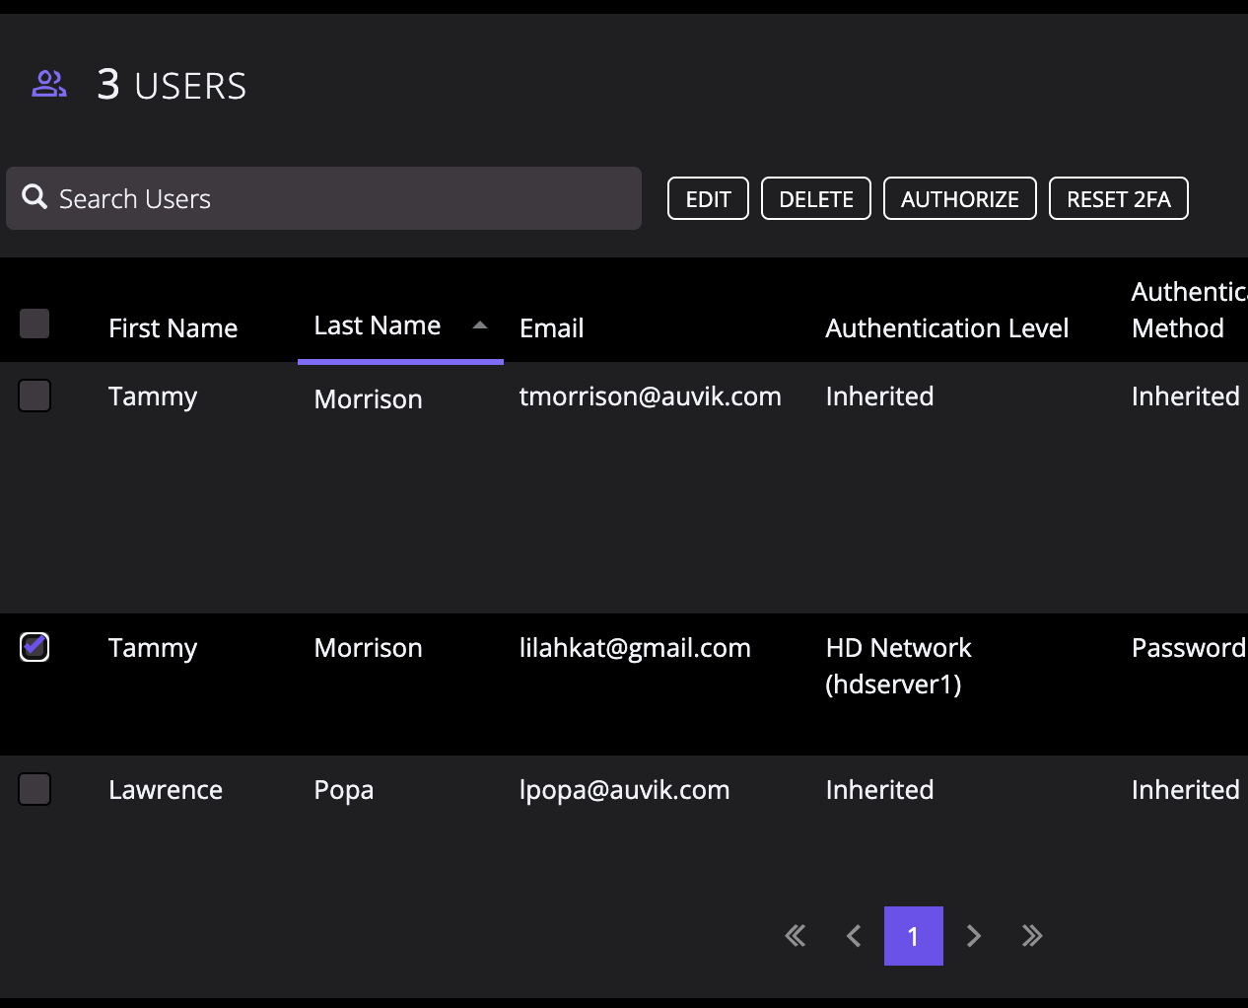
Task: Click Tammy in the lilahkat@gmail.com row
Action: click(x=153, y=648)
